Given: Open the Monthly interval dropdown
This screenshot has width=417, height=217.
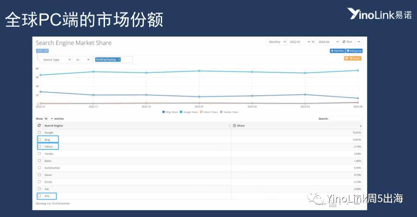Looking at the screenshot, I should (276, 42).
